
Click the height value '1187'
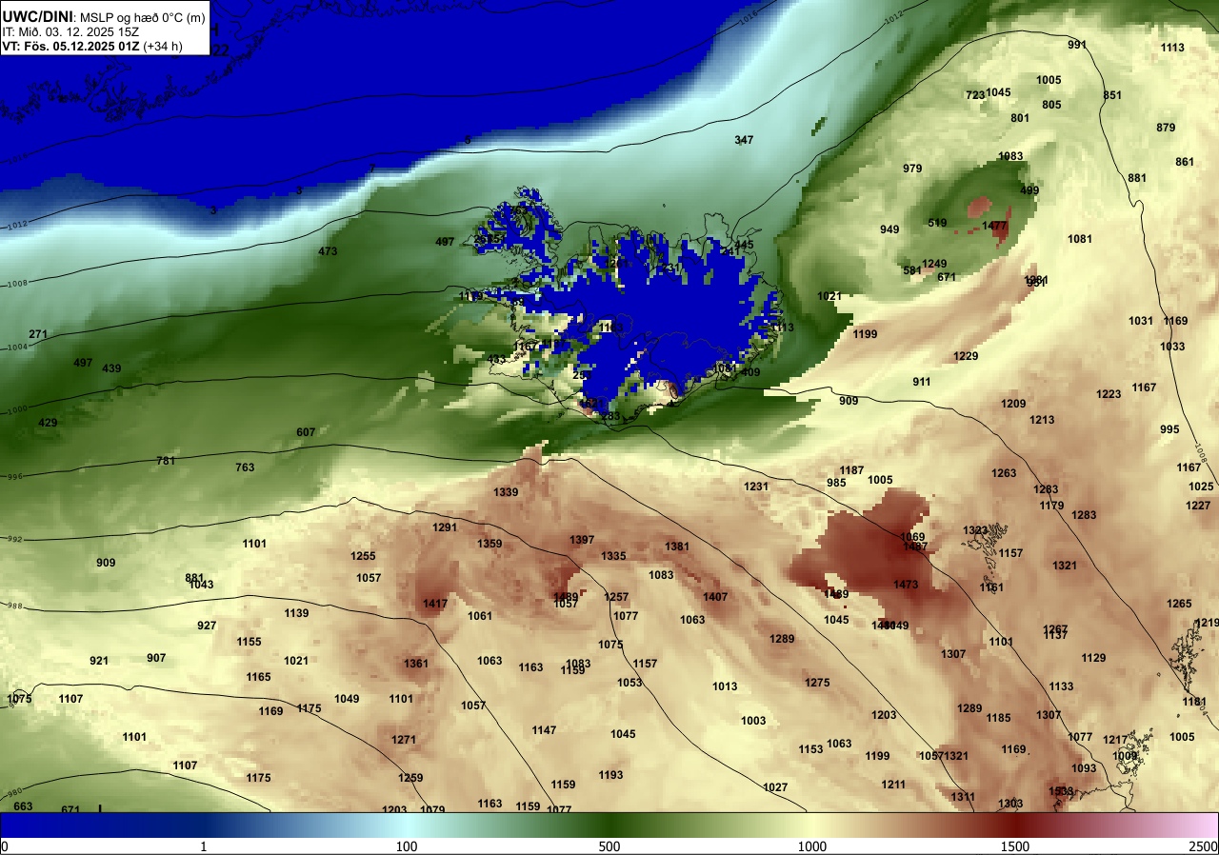(x=851, y=470)
